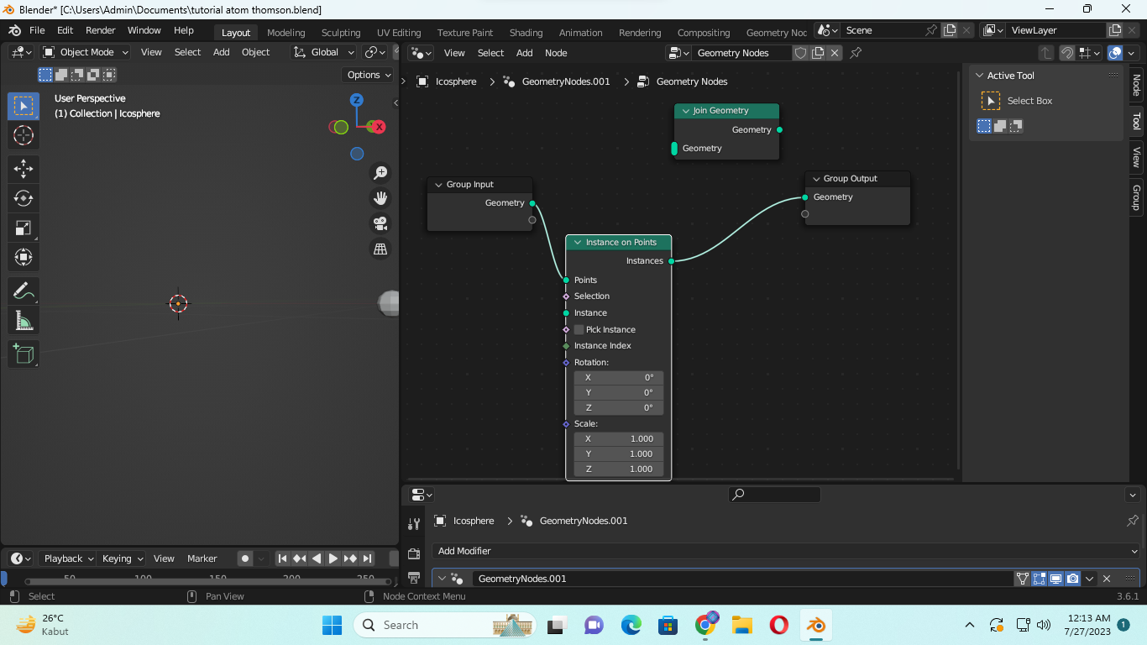Expand the viewport Options dropdown
1147x645 pixels.
coord(369,75)
